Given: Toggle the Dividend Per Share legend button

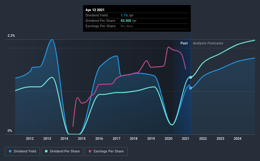Looking at the screenshot, I should pos(62,151).
